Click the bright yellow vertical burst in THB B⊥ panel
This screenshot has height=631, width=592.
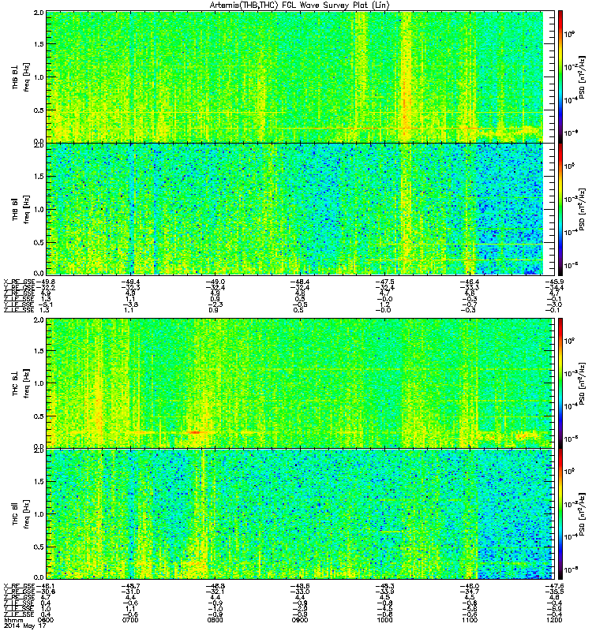[407, 77]
